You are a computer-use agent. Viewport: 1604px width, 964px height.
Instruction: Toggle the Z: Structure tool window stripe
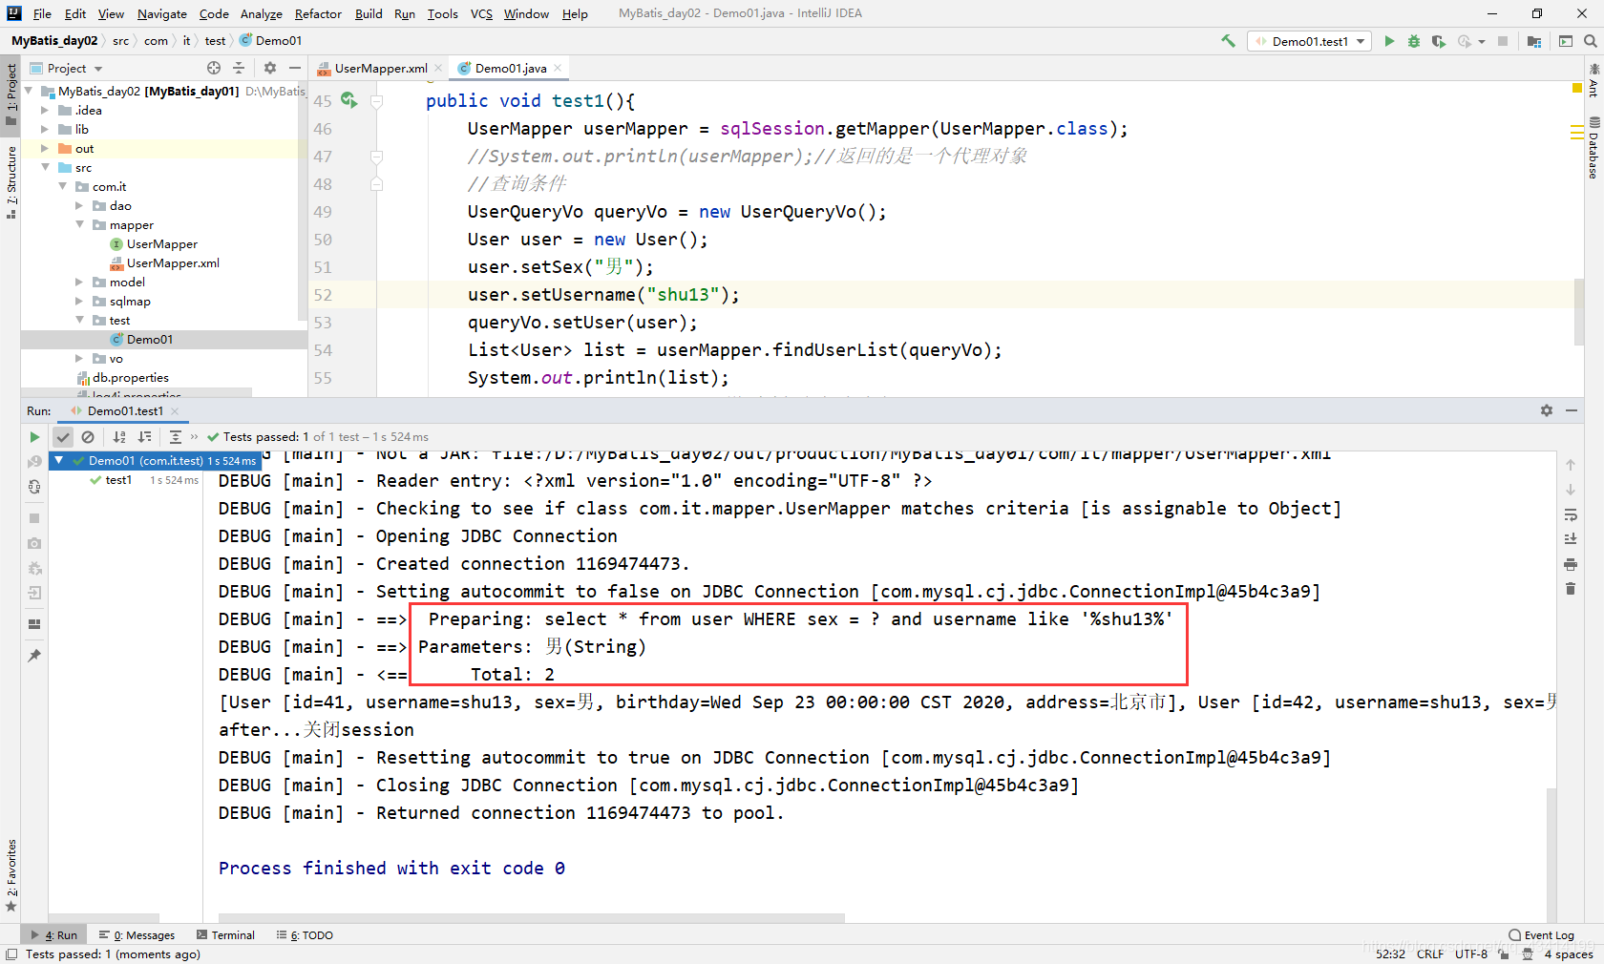(x=11, y=181)
